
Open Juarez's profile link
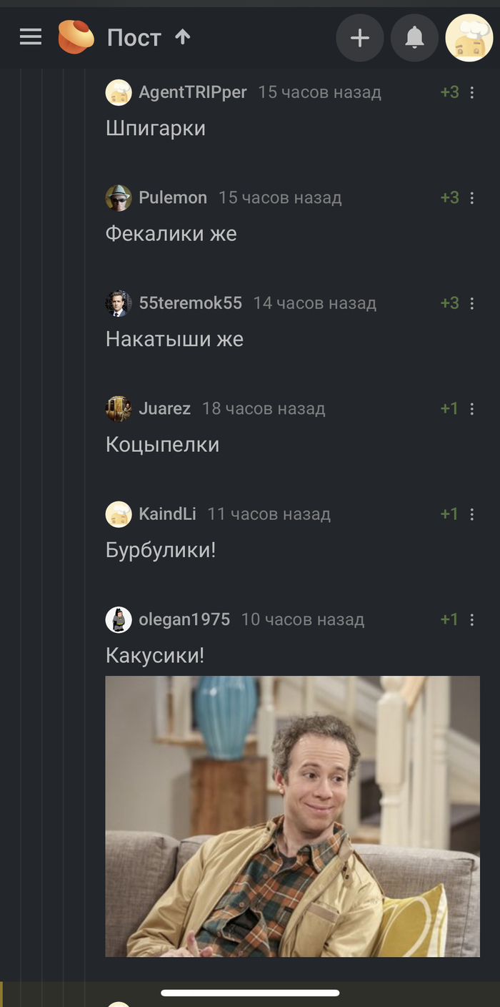pyautogui.click(x=164, y=408)
